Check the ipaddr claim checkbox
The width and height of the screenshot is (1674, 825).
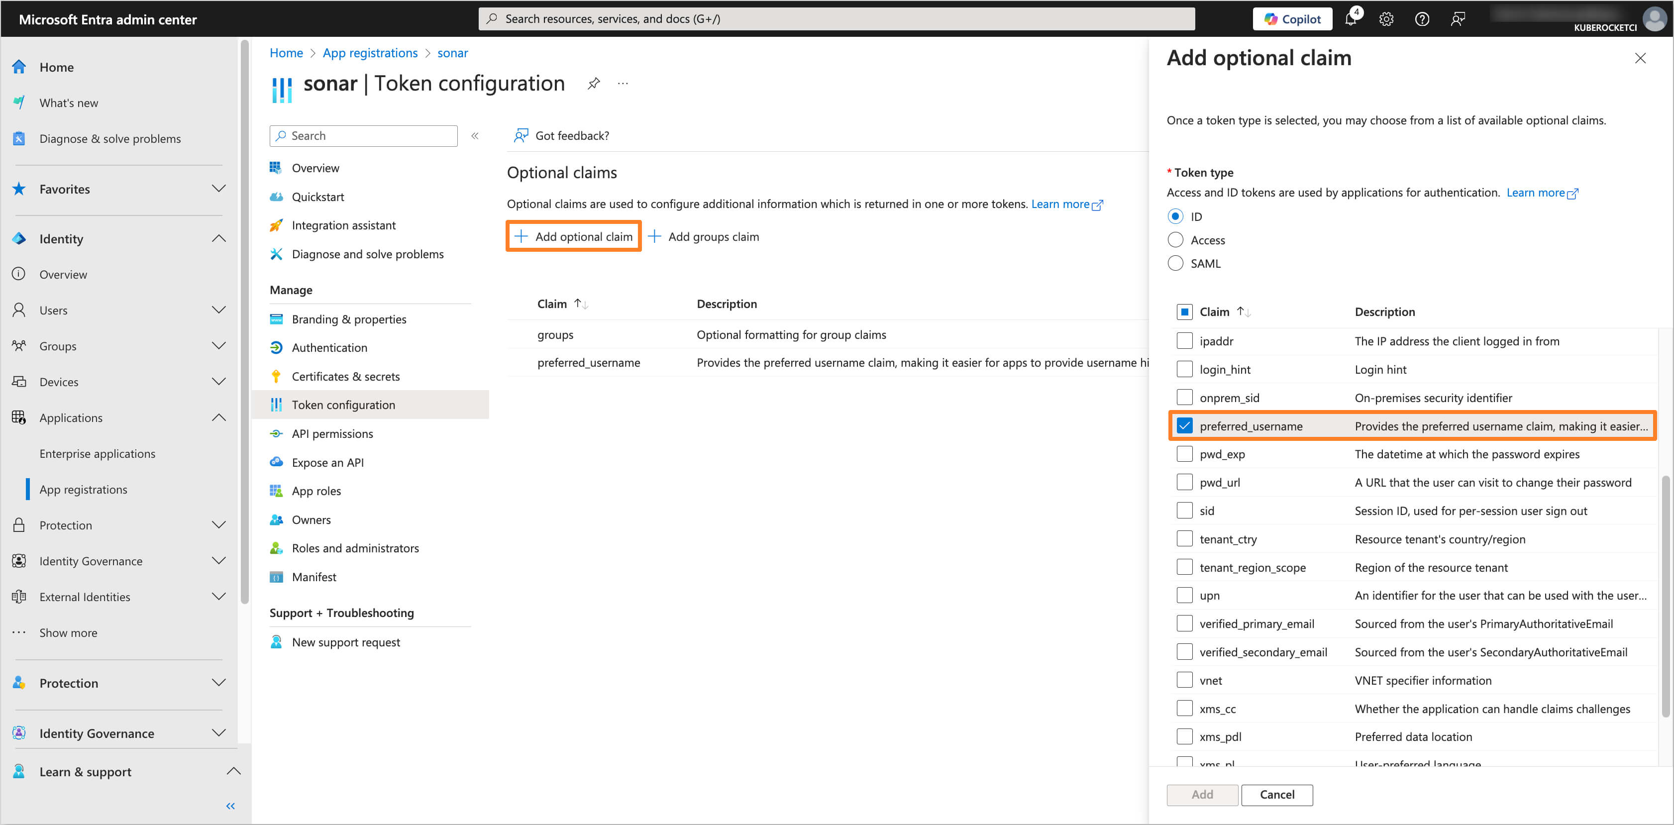(1184, 341)
